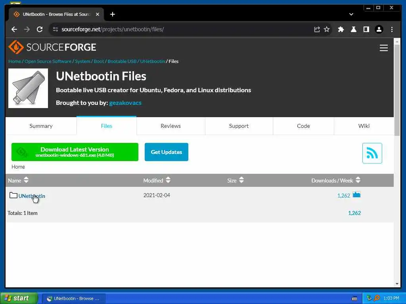
Task: Subscribe via the RSS feed icon
Action: coord(372,153)
